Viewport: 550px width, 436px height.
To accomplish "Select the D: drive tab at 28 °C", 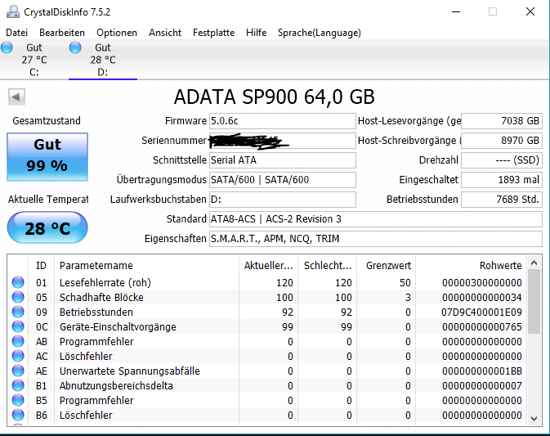I will (x=103, y=60).
